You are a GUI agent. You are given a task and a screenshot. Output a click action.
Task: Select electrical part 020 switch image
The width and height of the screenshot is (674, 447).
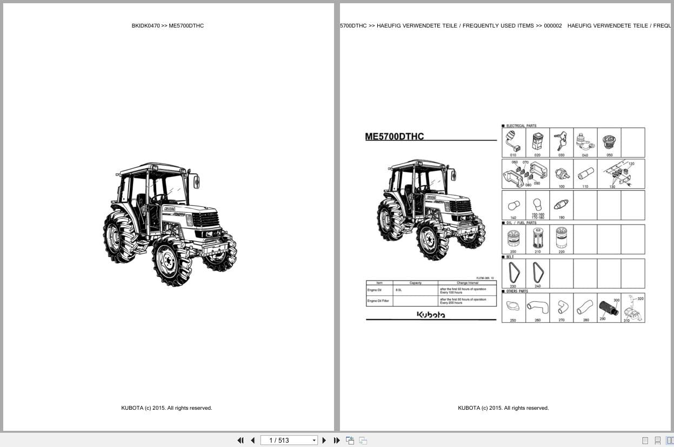click(x=537, y=142)
